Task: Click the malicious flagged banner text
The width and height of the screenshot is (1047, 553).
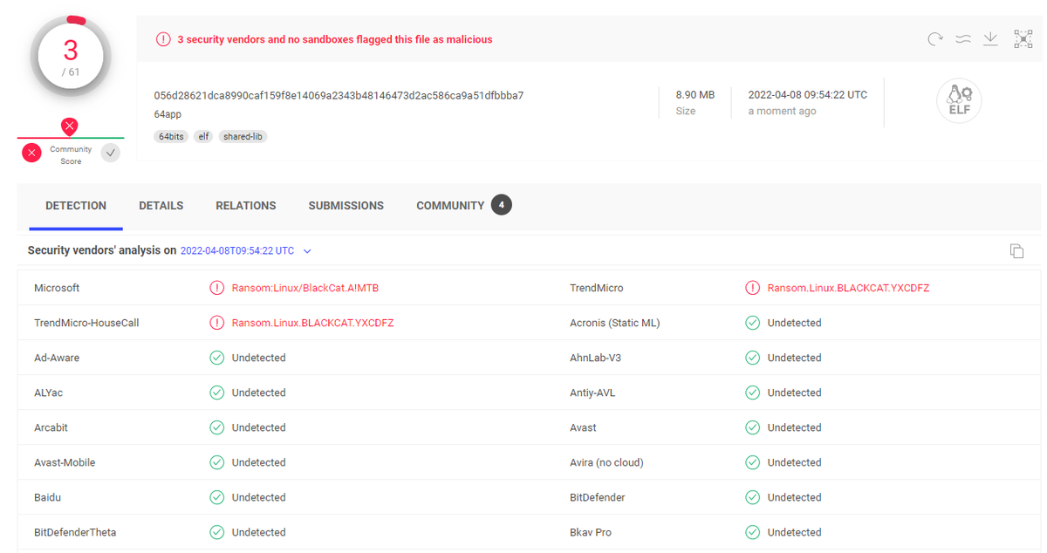Action: pyautogui.click(x=335, y=39)
